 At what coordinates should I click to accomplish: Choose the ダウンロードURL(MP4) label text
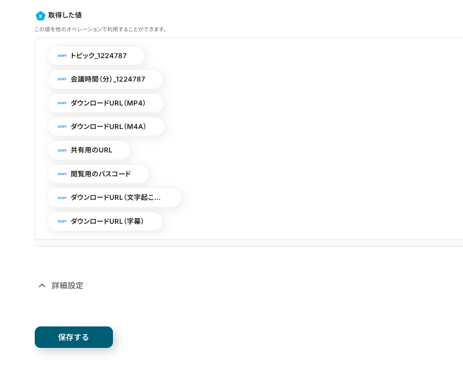click(x=108, y=103)
